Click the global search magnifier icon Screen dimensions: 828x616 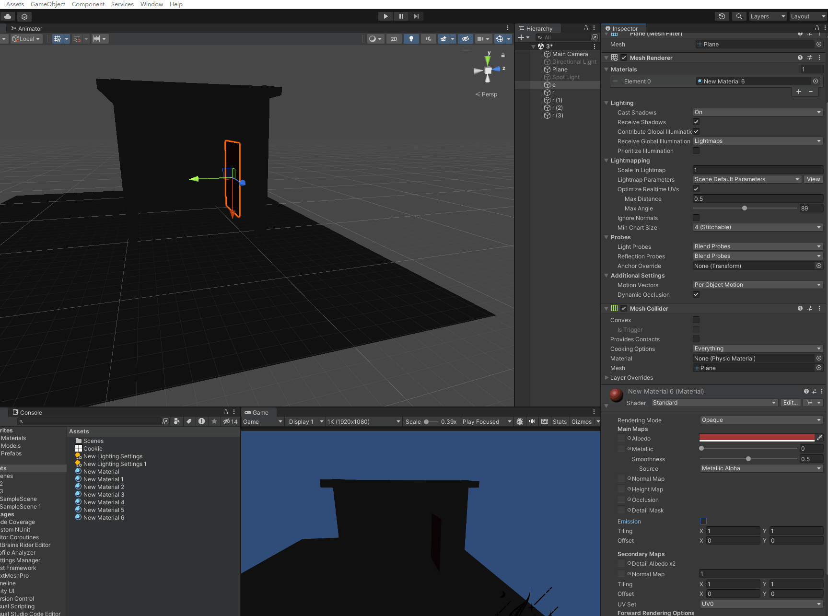[739, 16]
